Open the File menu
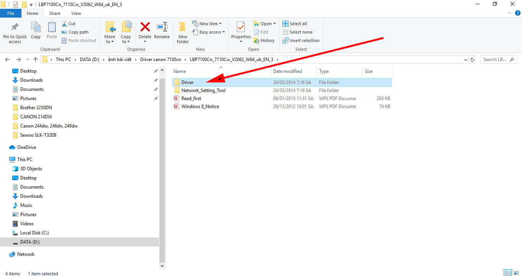 click(11, 13)
